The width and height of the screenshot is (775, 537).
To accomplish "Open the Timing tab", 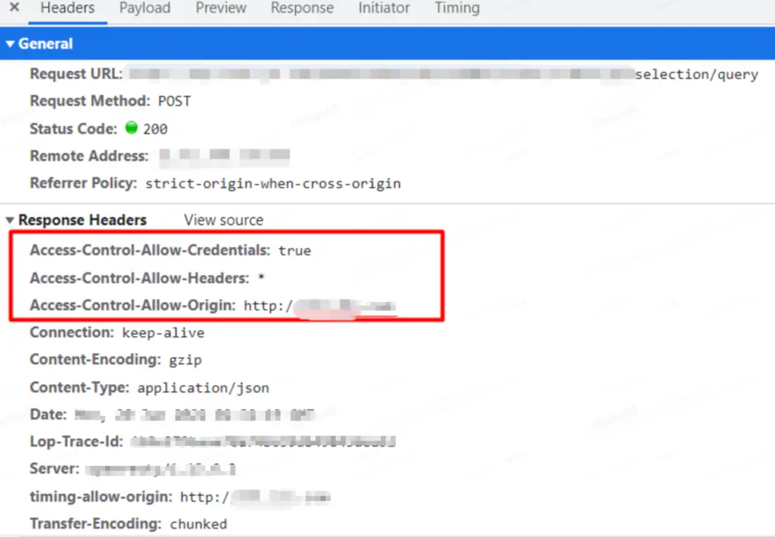I will (x=457, y=8).
